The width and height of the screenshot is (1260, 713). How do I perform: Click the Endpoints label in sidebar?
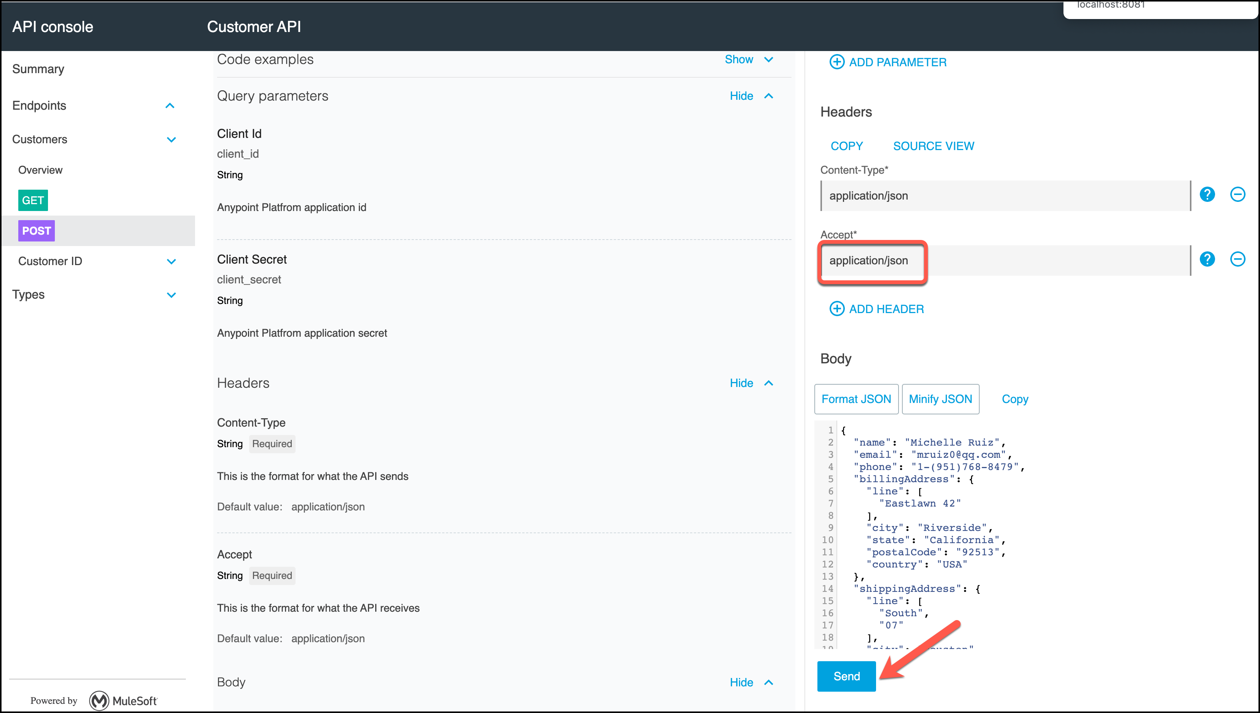pyautogui.click(x=39, y=105)
